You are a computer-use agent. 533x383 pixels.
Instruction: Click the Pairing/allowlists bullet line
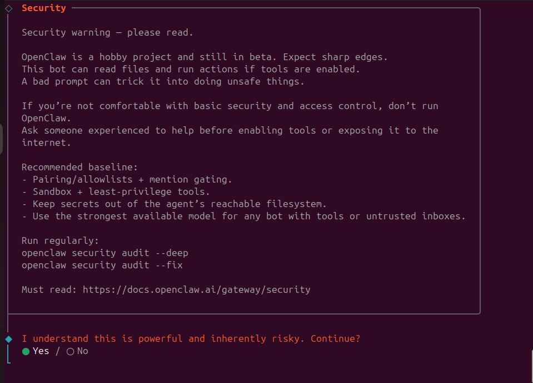point(127,179)
